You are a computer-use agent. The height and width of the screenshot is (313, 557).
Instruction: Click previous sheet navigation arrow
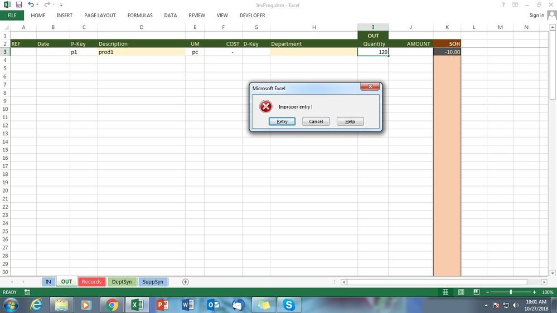tap(12, 282)
